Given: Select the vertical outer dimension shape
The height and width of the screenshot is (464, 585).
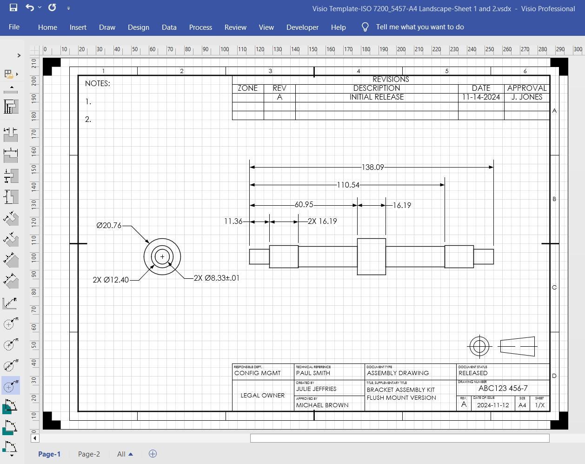Looking at the screenshot, I should click(11, 196).
